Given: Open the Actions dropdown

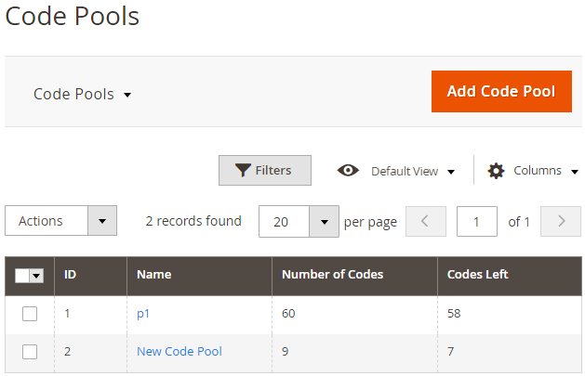Looking at the screenshot, I should pyautogui.click(x=60, y=221).
